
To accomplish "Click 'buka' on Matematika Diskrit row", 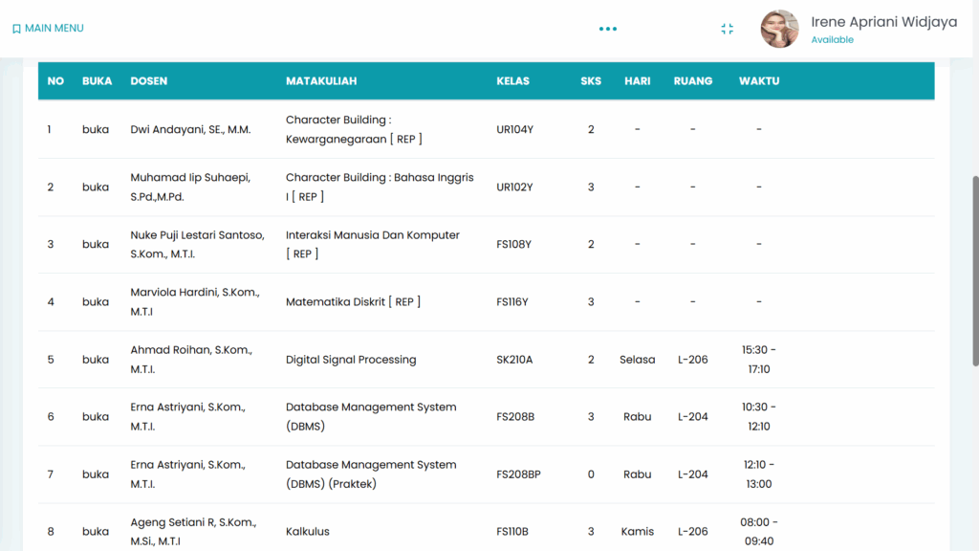I will tap(96, 302).
